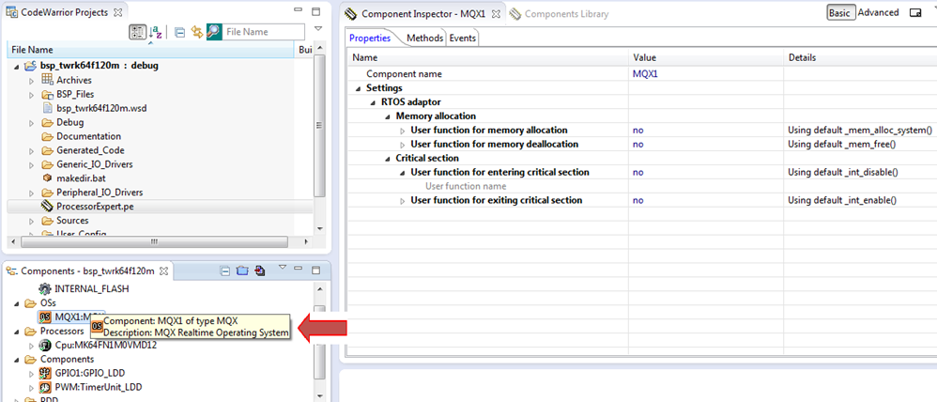The height and width of the screenshot is (402, 937).
Task: Click the Details column header
Action: (860, 57)
